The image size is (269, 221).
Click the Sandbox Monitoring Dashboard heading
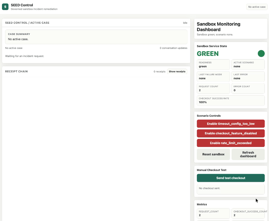[219, 27]
